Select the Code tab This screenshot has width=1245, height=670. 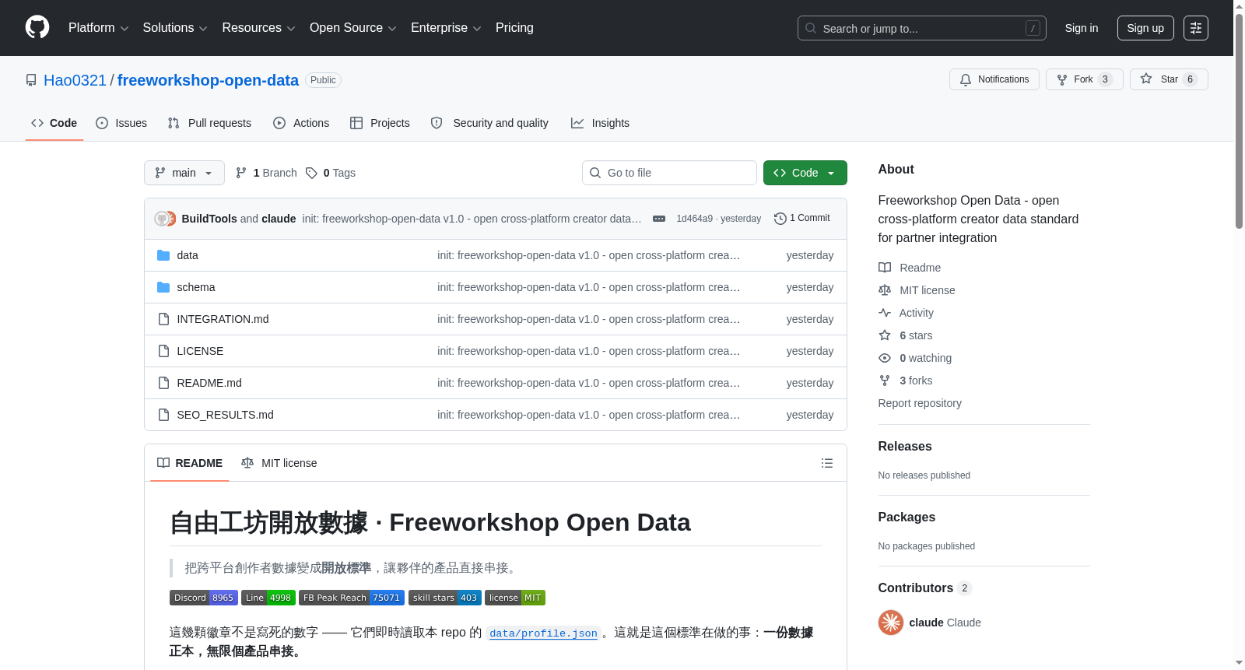(54, 123)
